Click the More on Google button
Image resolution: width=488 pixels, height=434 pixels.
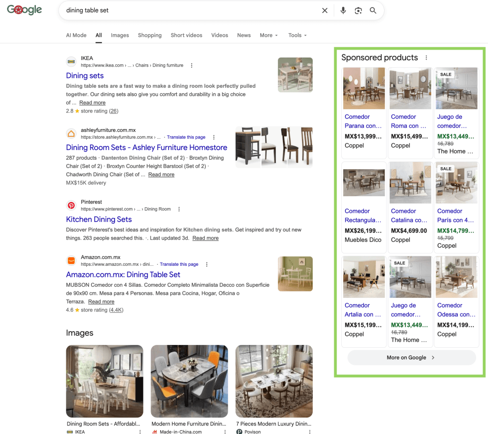[411, 357]
